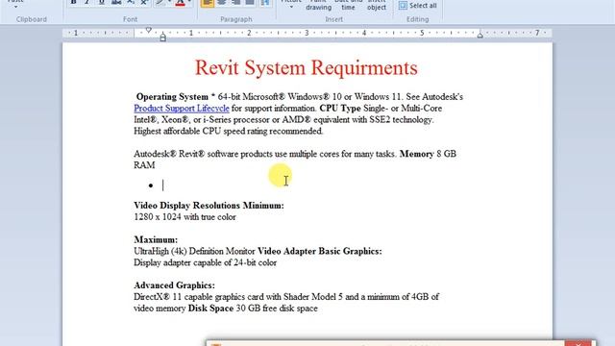Click Video Adapter Basic Graphics heading

(320, 251)
